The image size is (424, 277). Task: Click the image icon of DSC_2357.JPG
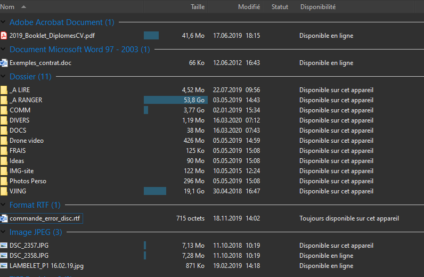coord(4,246)
